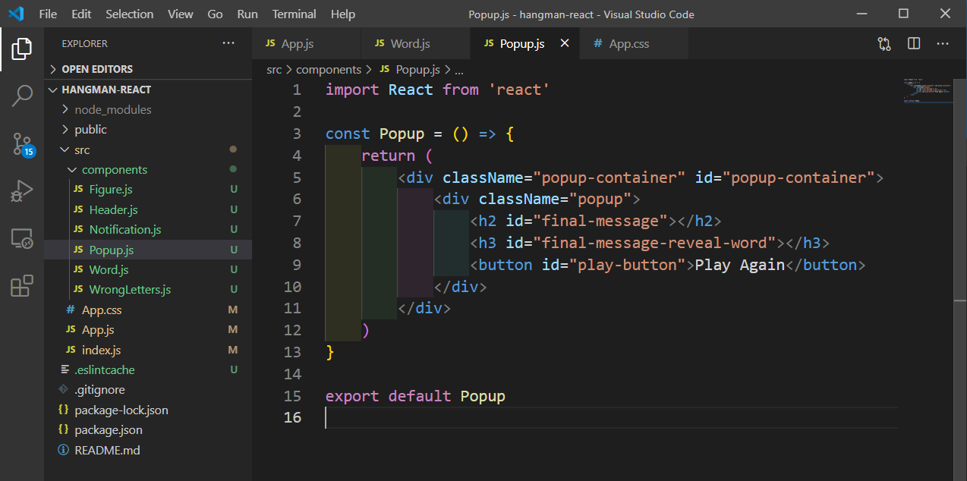Open Source Control with 15 changes

(x=23, y=144)
